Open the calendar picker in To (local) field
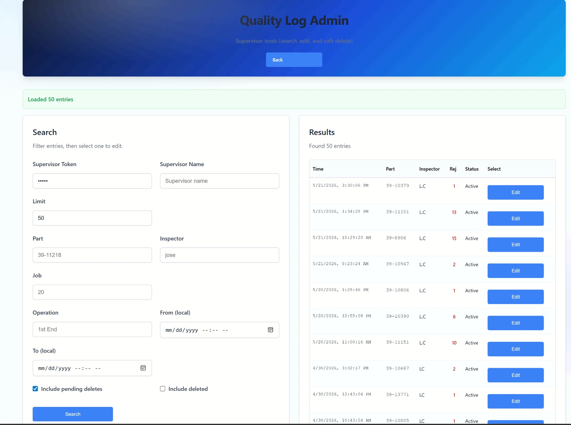This screenshot has height=425, width=571. (x=143, y=368)
